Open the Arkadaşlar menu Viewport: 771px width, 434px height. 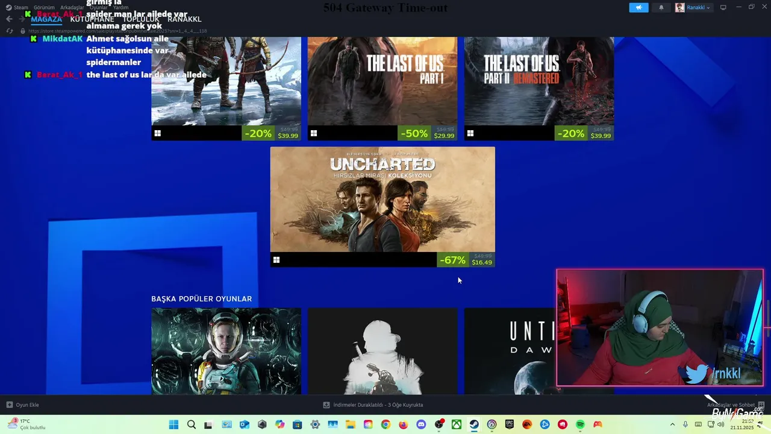coord(72,7)
